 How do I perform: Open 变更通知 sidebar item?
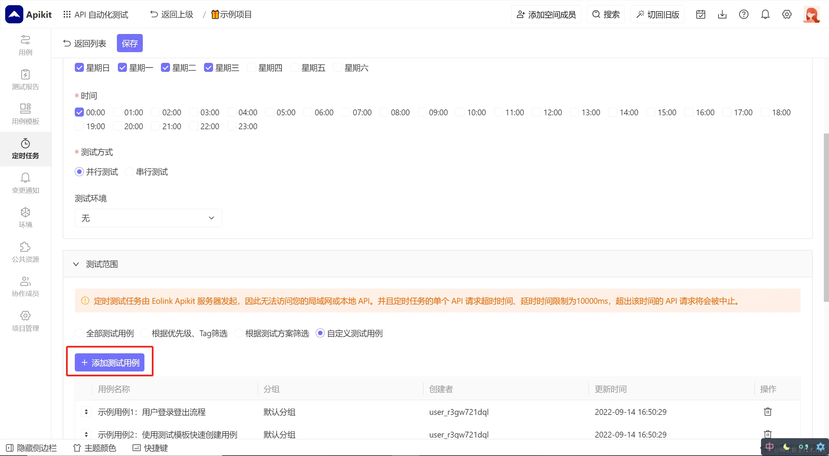coord(25,183)
